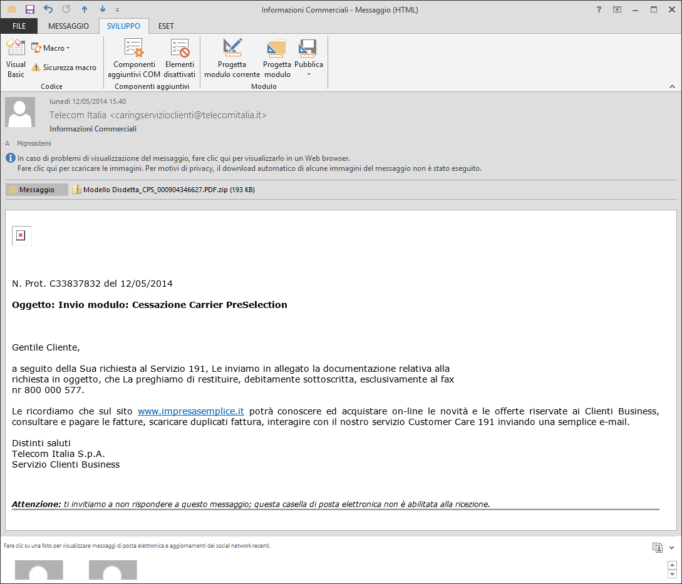
Task: Click the second contact photo in People Pane
Action: (x=113, y=570)
